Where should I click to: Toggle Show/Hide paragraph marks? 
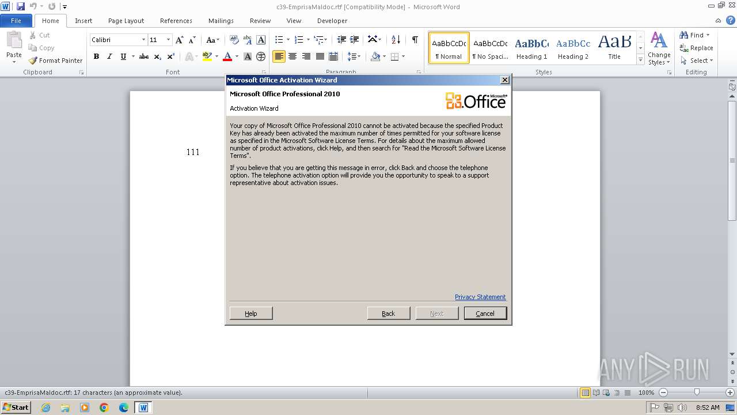[415, 40]
